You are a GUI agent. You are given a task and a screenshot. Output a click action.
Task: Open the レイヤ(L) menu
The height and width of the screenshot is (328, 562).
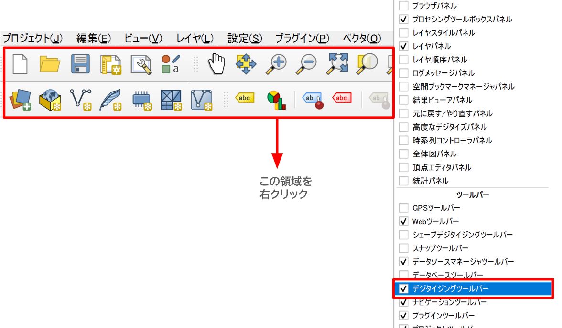click(195, 38)
